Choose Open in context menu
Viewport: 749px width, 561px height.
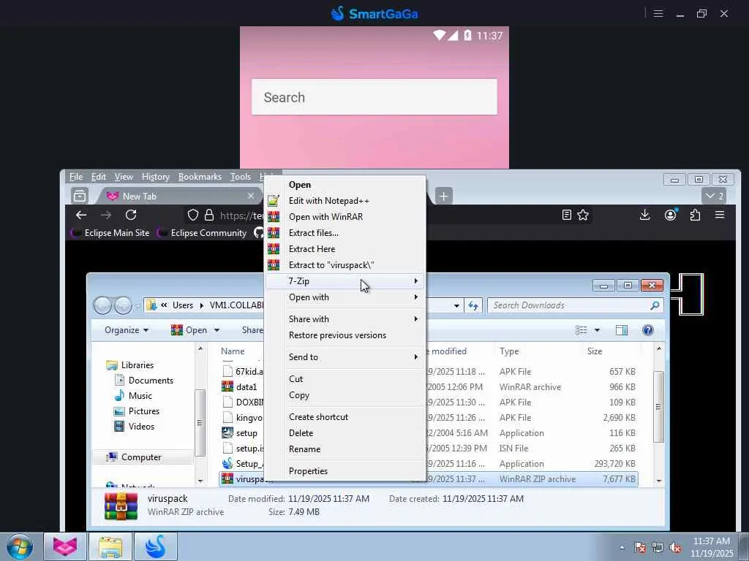(x=345, y=185)
